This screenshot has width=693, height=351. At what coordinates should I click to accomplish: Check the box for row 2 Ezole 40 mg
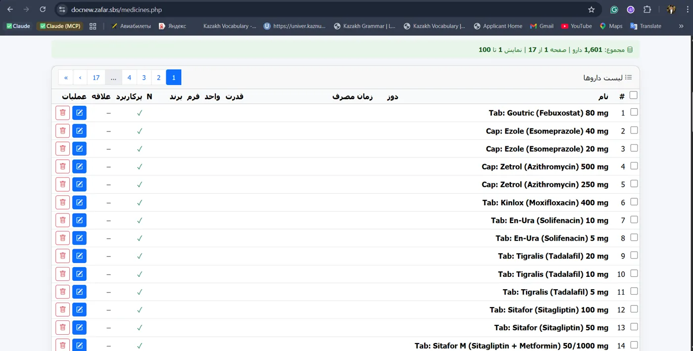point(634,130)
